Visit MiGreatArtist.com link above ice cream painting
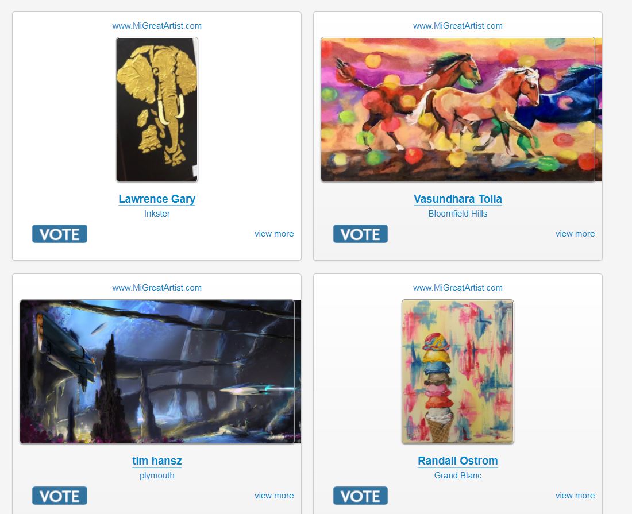 [458, 288]
